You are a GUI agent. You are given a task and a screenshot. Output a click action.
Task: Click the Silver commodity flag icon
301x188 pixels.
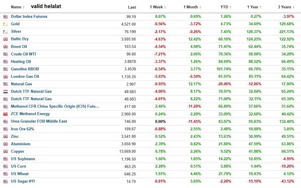coord(5,32)
